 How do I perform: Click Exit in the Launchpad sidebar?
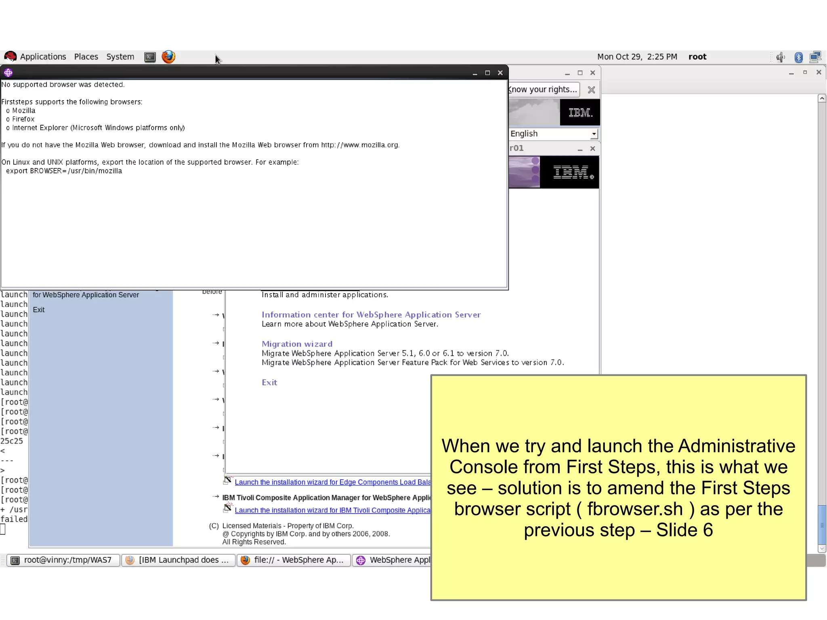[x=39, y=310]
